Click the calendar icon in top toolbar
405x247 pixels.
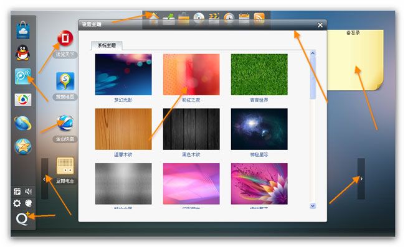click(244, 19)
